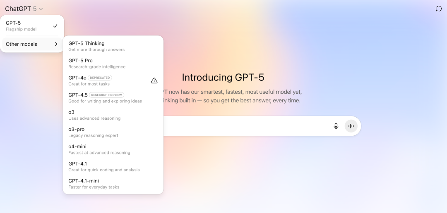Click the warning triangle next to GPT-4o
The image size is (447, 213).
pyautogui.click(x=154, y=80)
